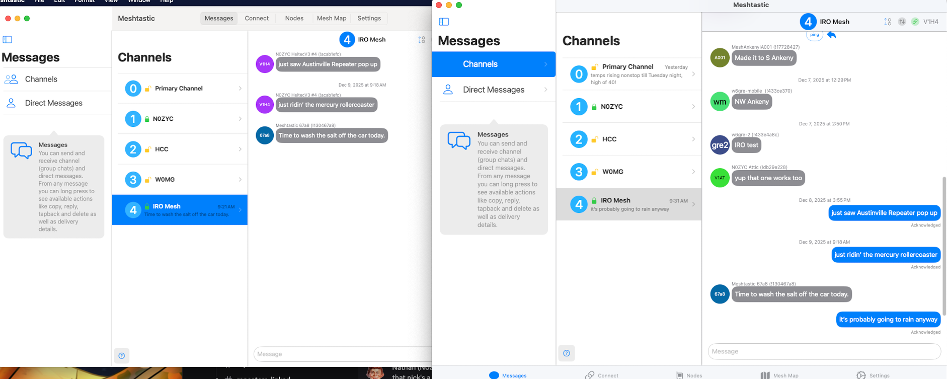Toggle the sort icon beside V1H4 header
Image resolution: width=947 pixels, height=379 pixels.
(888, 22)
